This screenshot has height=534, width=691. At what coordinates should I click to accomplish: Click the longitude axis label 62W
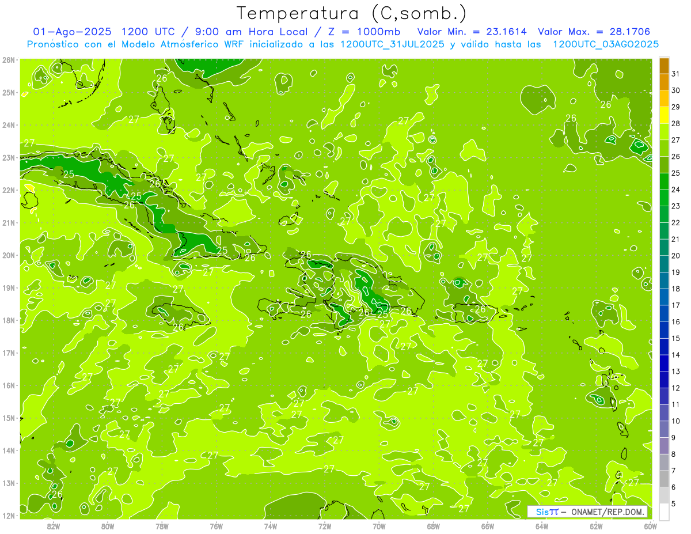(x=596, y=526)
